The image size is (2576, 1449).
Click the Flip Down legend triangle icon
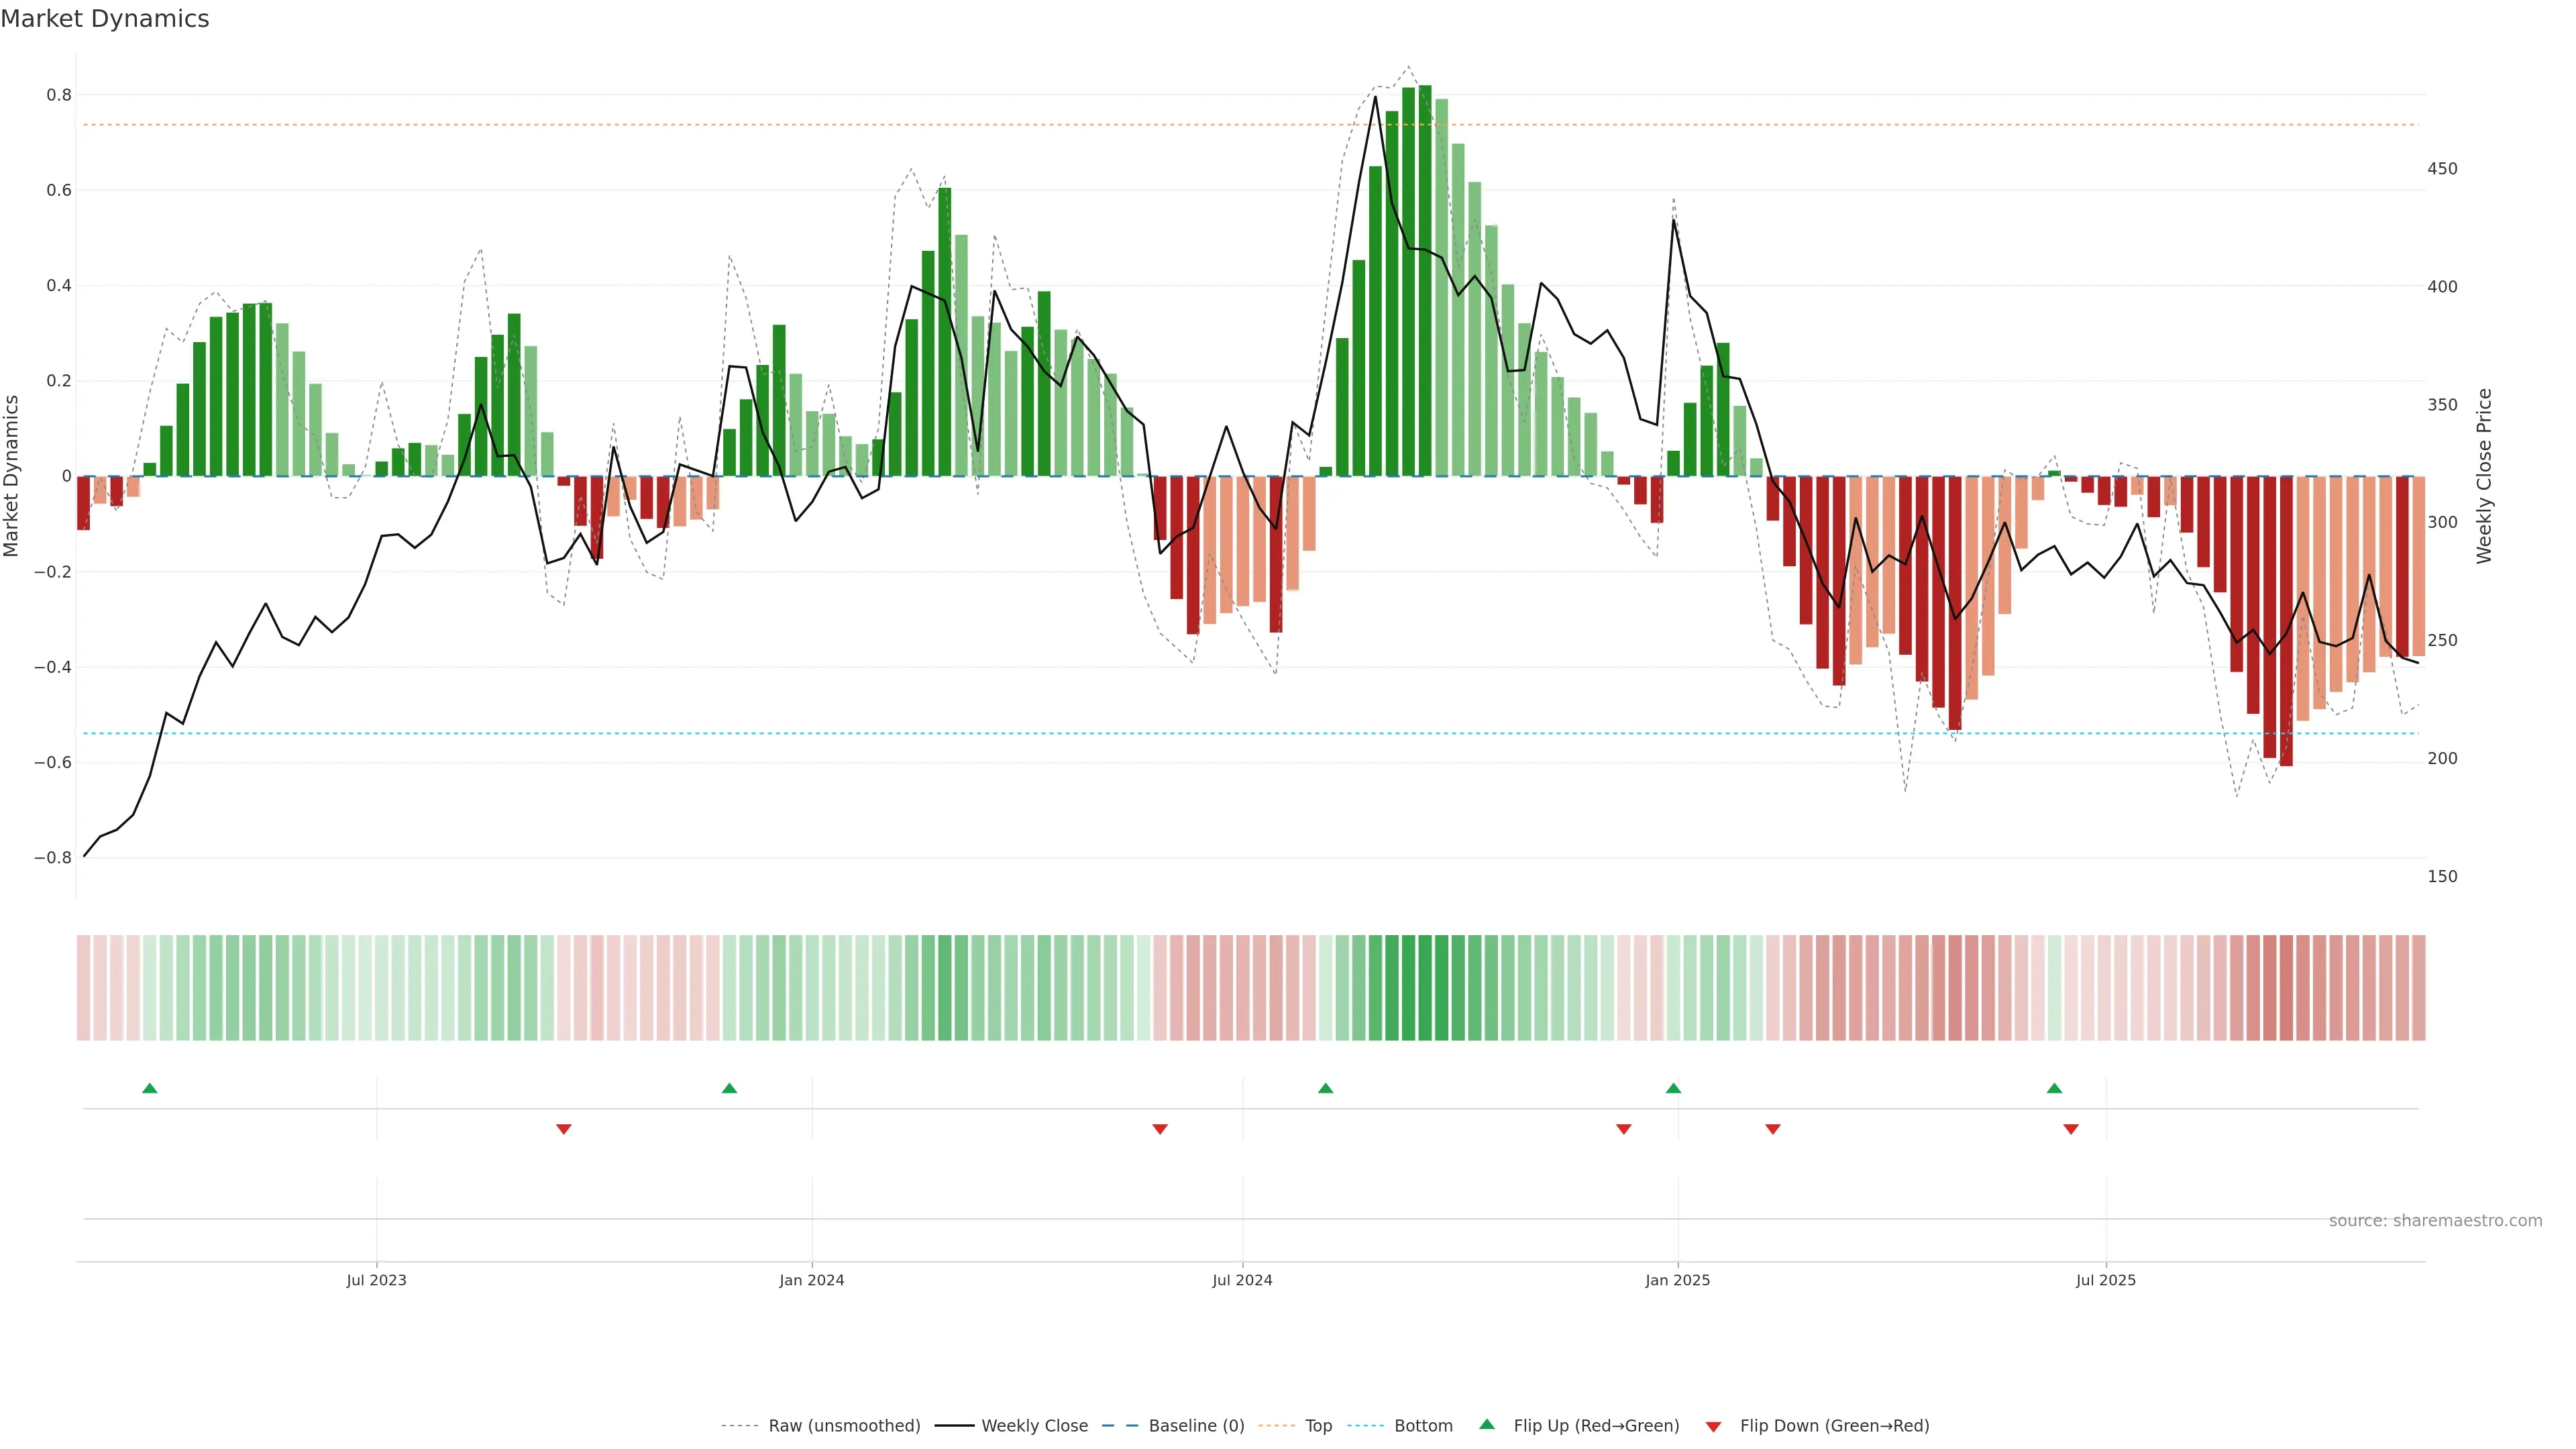(x=1713, y=1426)
